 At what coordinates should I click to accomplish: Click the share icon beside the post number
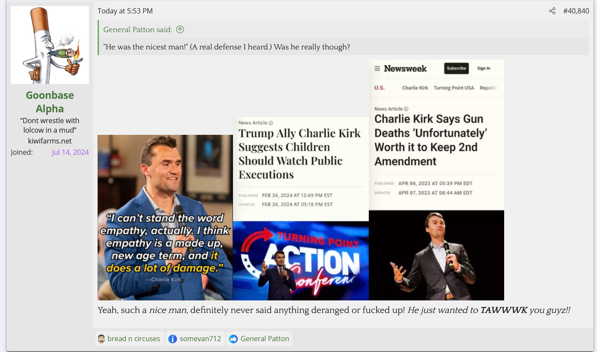(552, 11)
